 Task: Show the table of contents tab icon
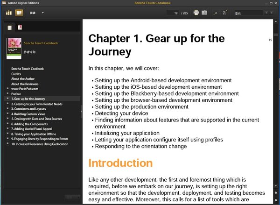[10, 28]
